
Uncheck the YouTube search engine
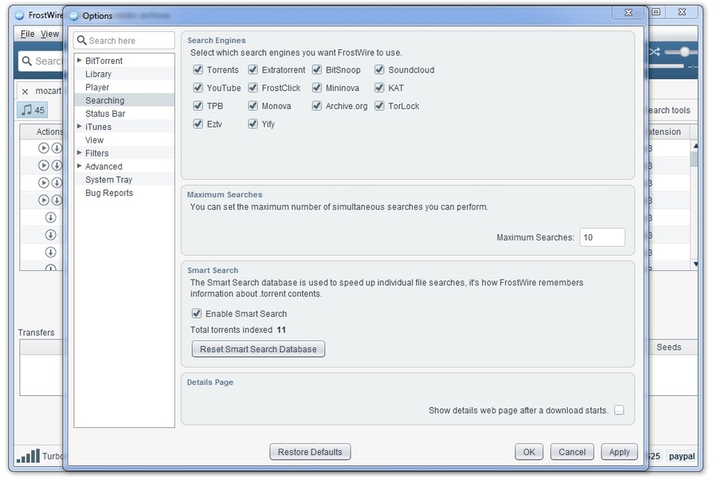[x=198, y=88]
